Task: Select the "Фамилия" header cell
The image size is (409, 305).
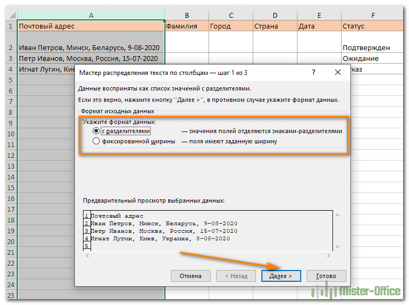Action: pos(186,26)
